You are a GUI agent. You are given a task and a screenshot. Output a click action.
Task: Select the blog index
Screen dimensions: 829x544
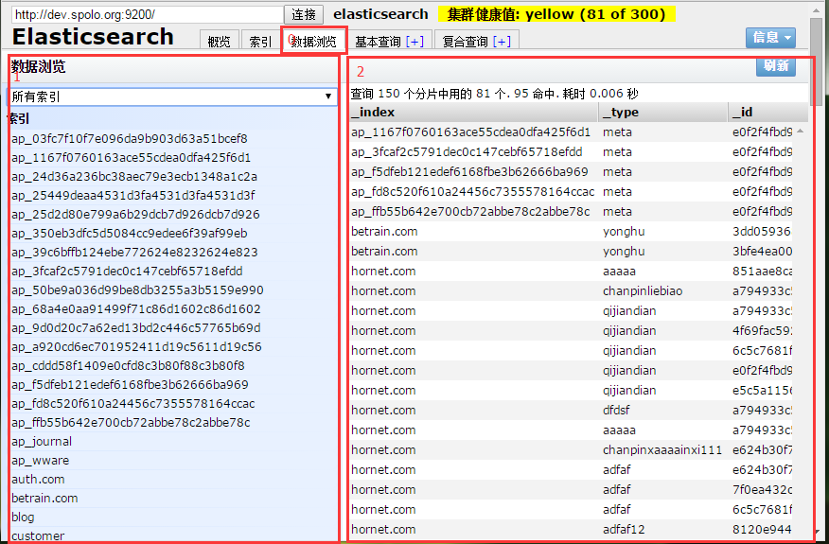coord(23,518)
